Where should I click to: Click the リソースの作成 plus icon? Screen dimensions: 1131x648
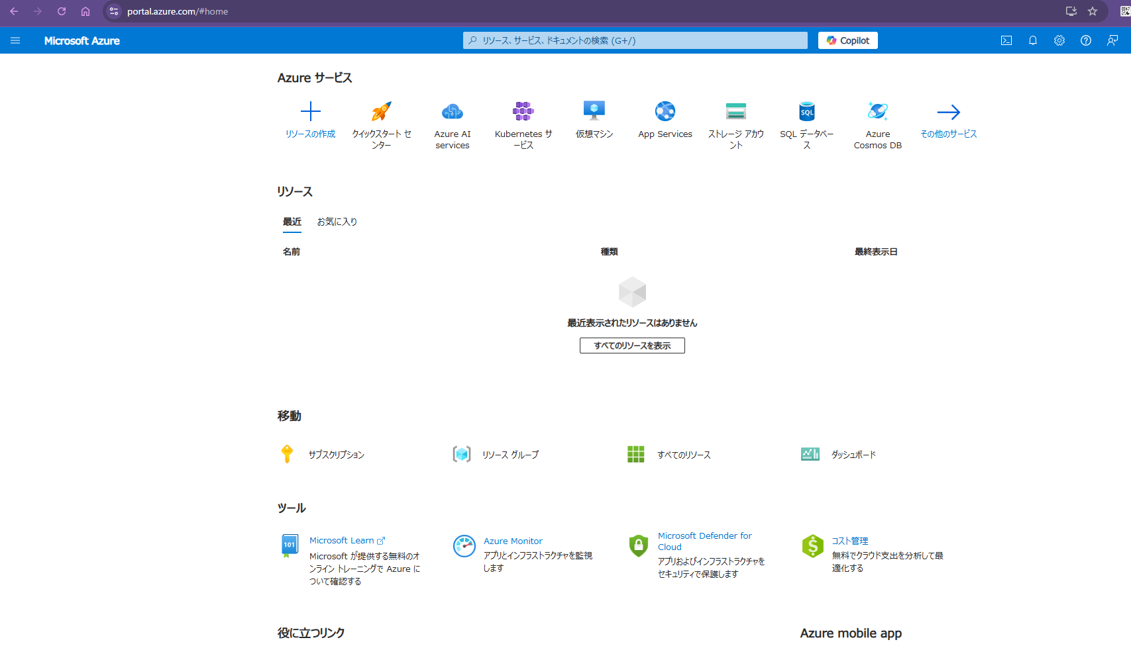310,111
